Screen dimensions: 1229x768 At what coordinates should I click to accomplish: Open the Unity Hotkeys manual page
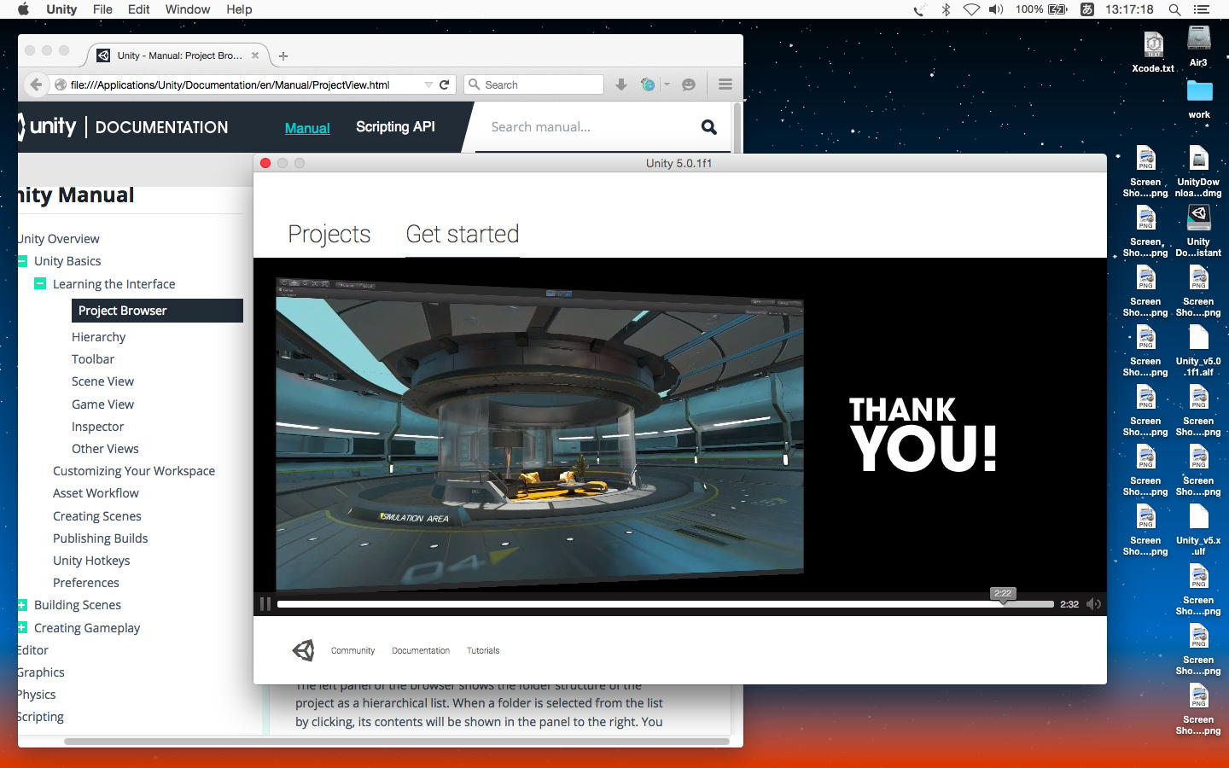(91, 561)
